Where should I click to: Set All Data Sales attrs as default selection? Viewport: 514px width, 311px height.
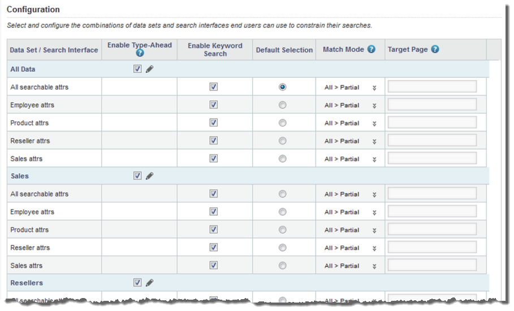282,159
